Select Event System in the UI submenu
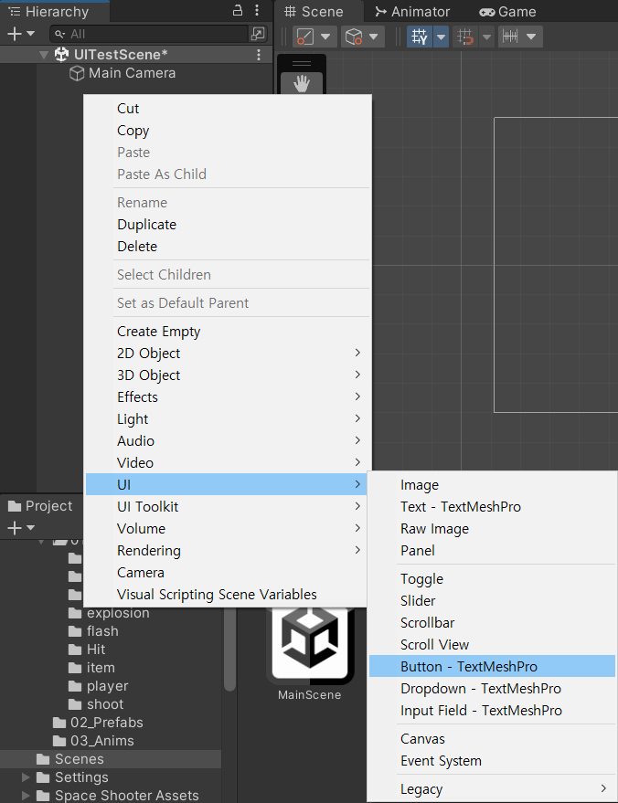Screen dimensions: 618x803 [492, 761]
